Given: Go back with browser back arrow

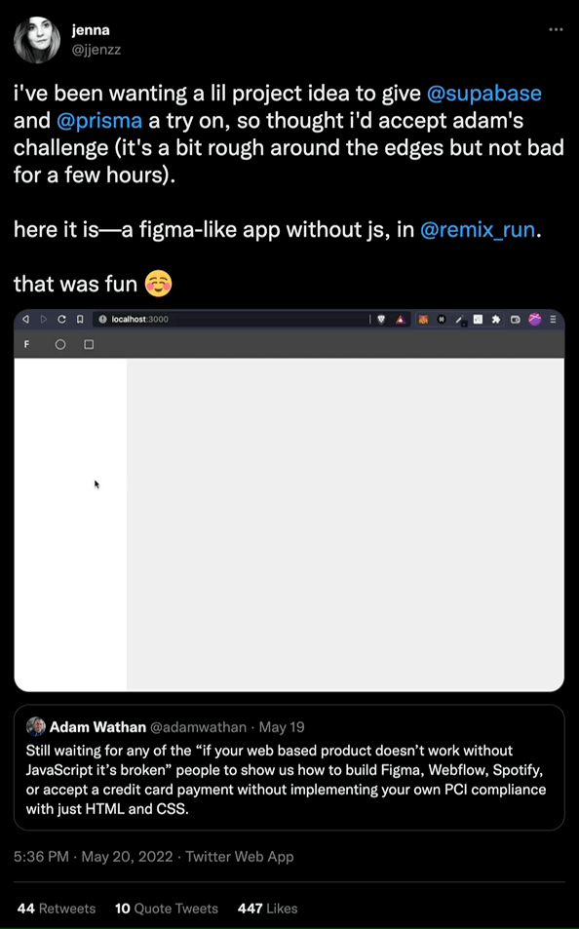Looking at the screenshot, I should click(x=25, y=320).
